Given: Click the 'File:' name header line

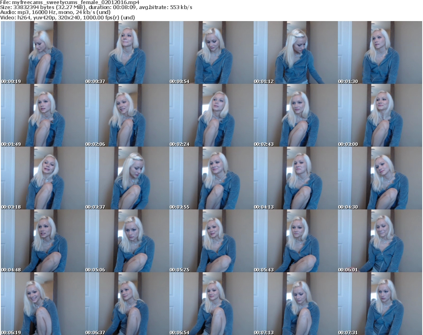Looking at the screenshot, I should coord(70,2).
